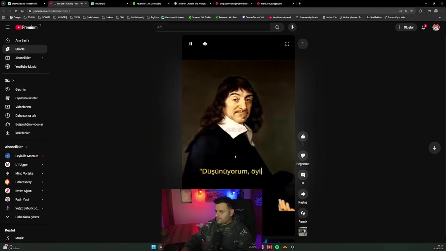
Task: Open the Shorts three-dot more menu
Action: (303, 44)
